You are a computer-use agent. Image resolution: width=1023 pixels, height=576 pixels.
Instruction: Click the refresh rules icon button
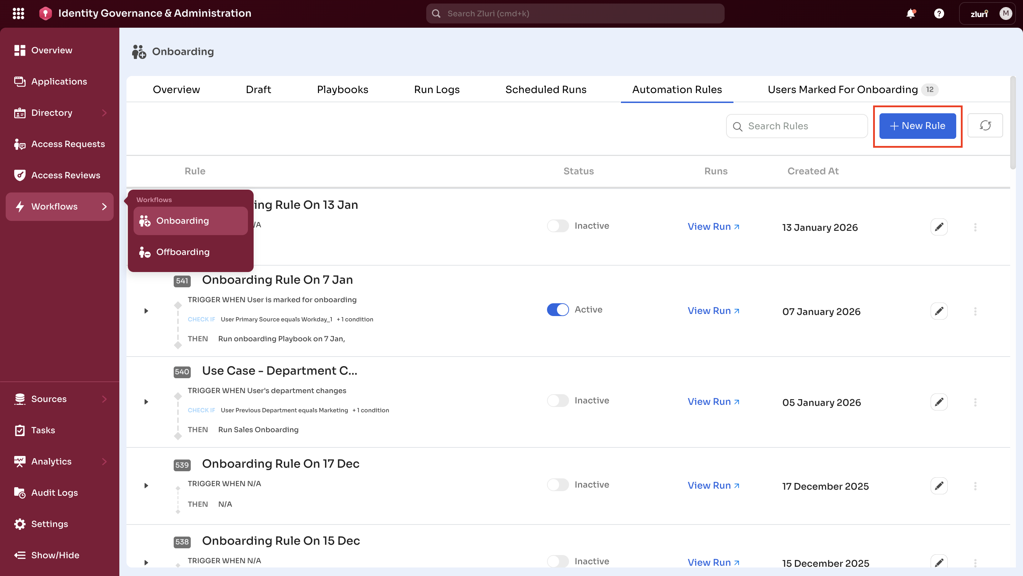coord(985,126)
